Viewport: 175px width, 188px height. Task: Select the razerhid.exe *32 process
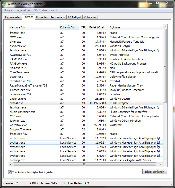coord(85,81)
